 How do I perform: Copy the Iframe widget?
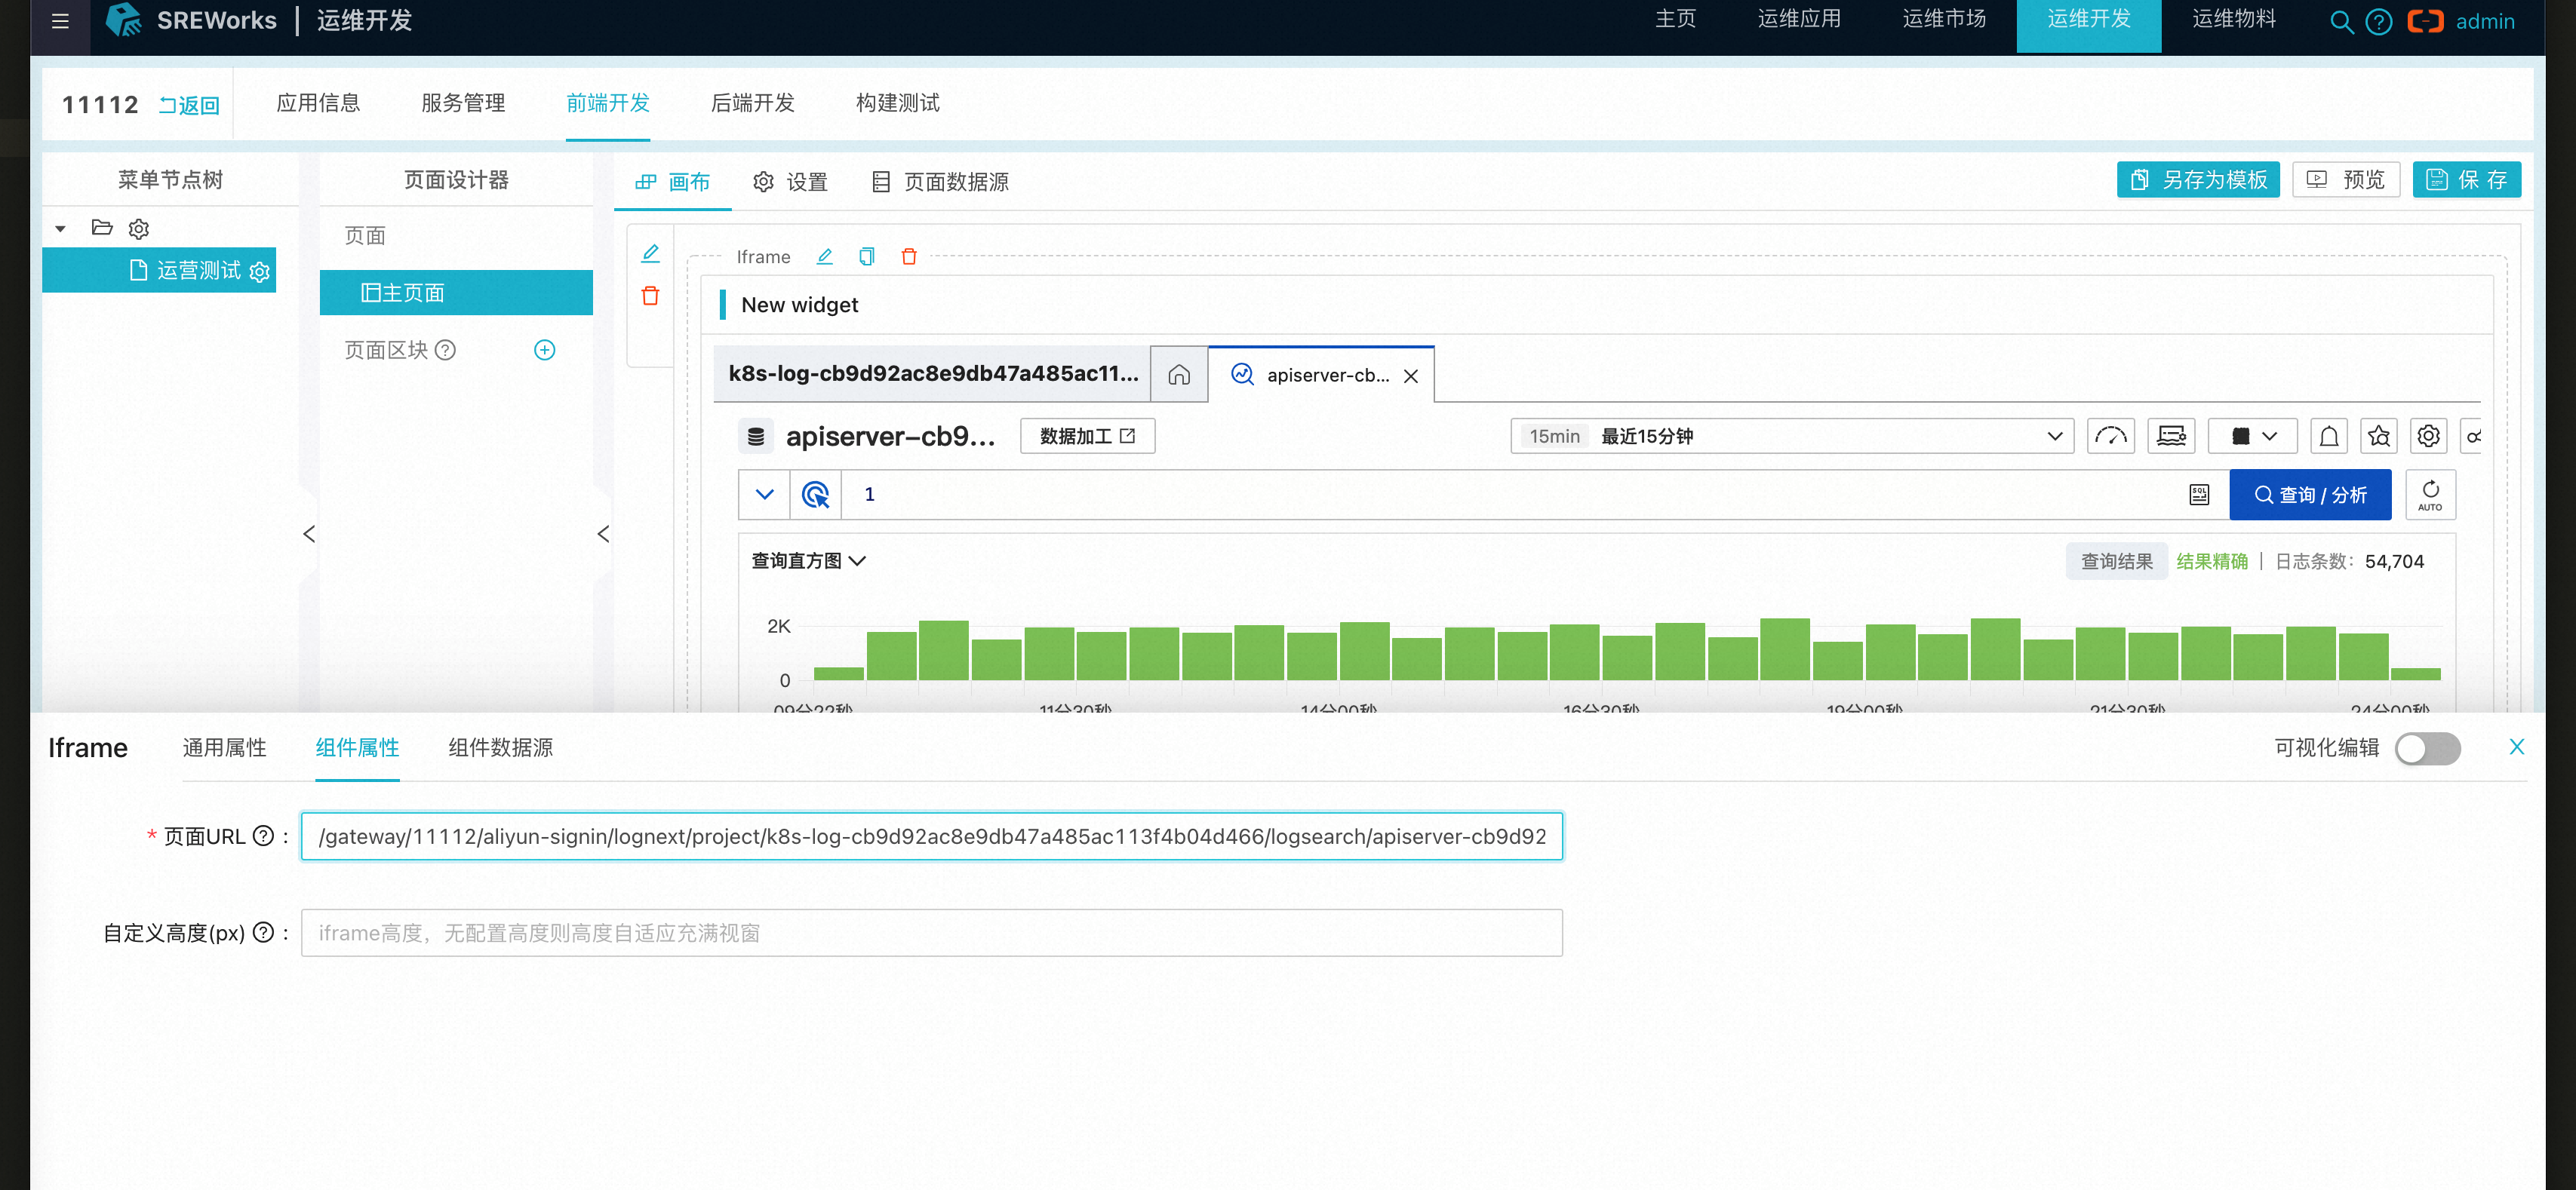click(866, 257)
